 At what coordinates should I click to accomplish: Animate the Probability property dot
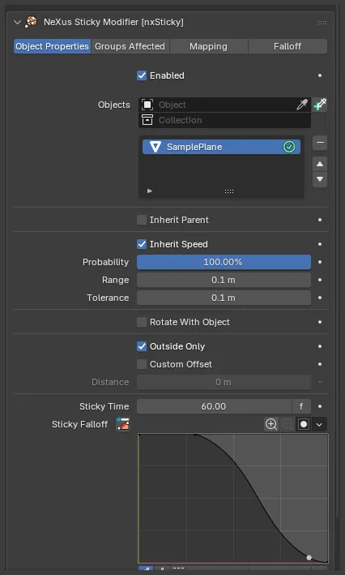pos(320,262)
